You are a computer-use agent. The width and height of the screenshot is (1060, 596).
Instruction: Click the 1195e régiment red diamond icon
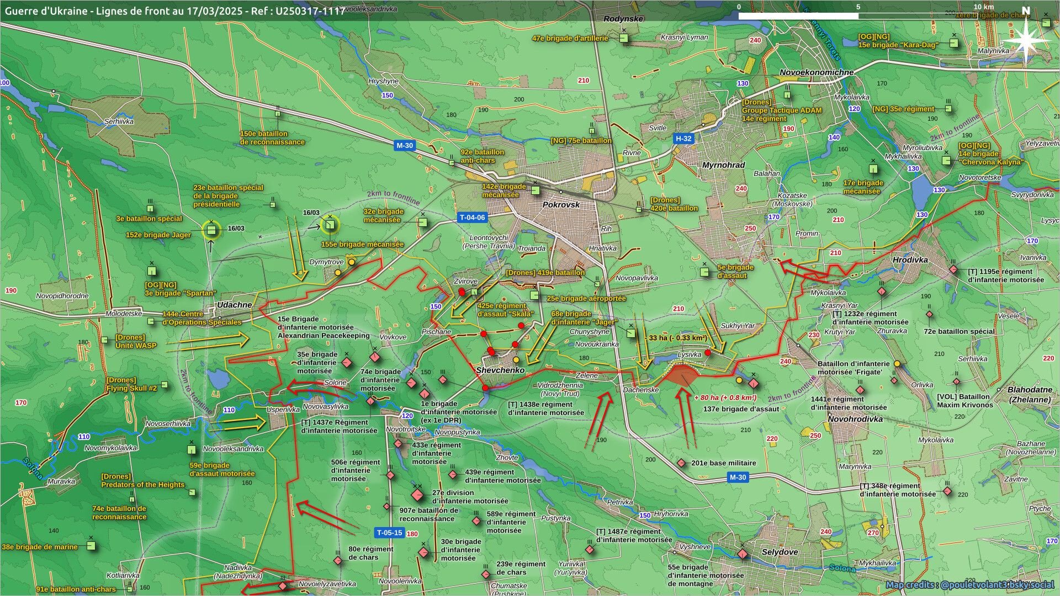pos(953,270)
